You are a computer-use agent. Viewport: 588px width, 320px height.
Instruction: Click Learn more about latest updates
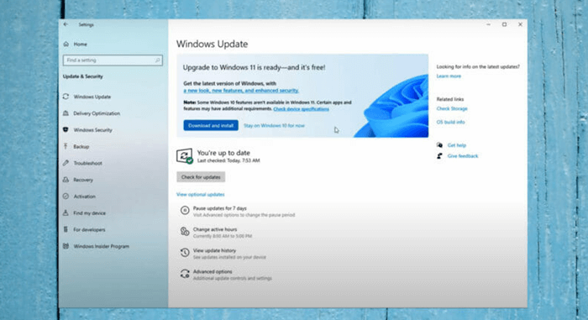pyautogui.click(x=449, y=76)
